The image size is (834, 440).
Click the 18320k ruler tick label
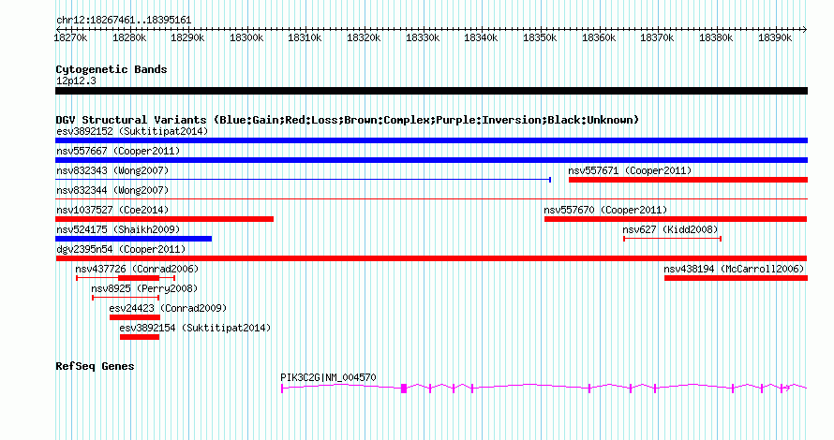point(364,38)
